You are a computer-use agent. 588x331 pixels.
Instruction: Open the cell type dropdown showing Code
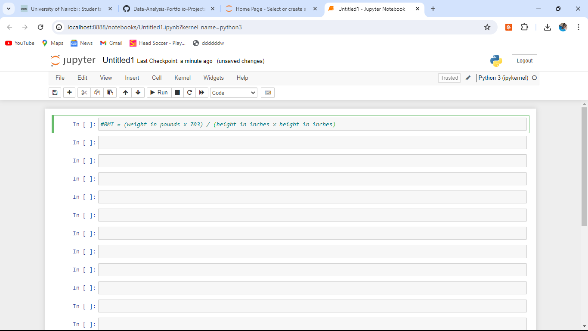pyautogui.click(x=234, y=93)
